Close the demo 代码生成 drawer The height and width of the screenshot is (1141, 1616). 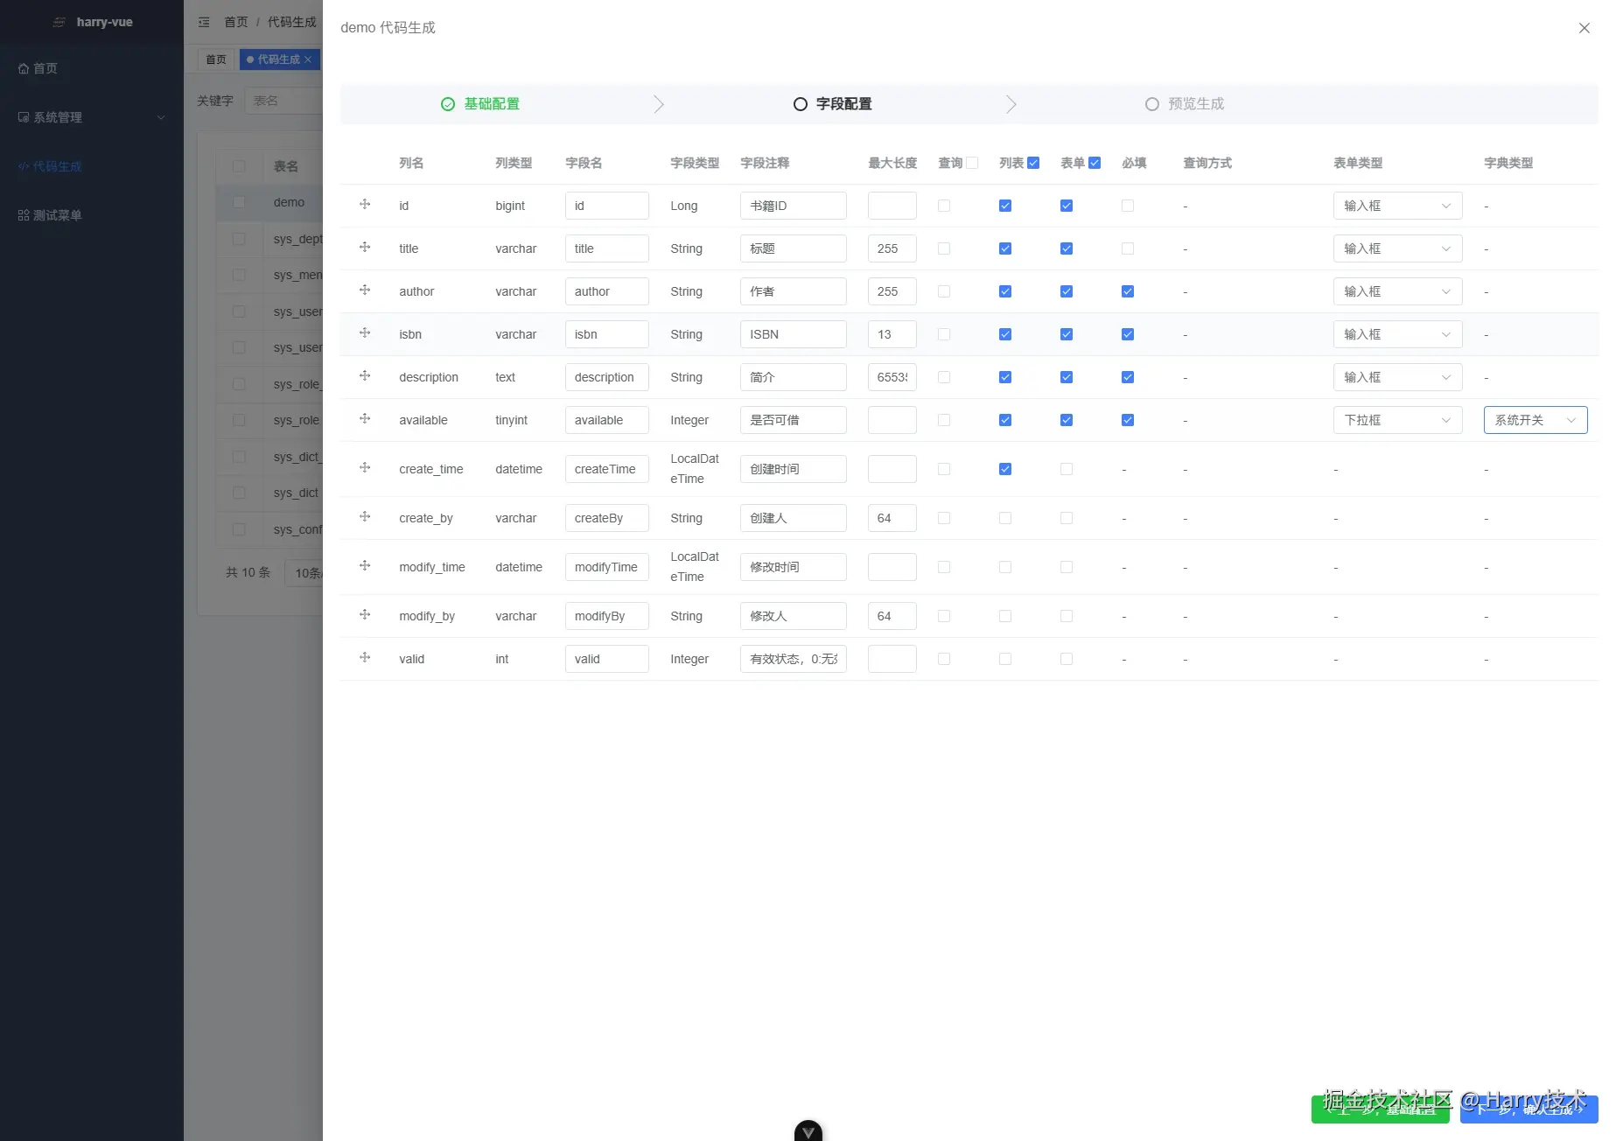tap(1584, 28)
